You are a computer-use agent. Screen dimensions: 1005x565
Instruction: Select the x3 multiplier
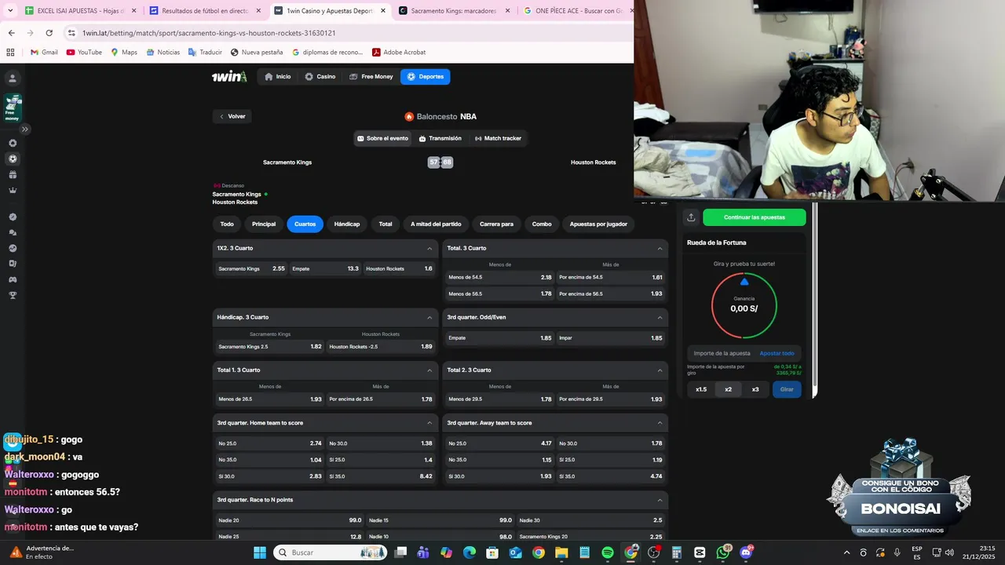(x=755, y=389)
